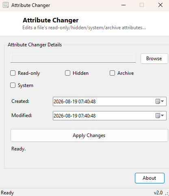Screen dimensions: 169x196
Task: Click the v2.0 version label
Action: (158, 193)
